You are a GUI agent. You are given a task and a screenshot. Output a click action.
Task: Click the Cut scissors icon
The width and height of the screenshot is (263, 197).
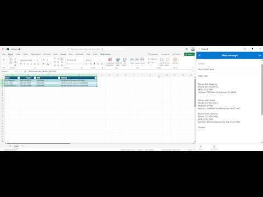pyautogui.click(x=15, y=59)
